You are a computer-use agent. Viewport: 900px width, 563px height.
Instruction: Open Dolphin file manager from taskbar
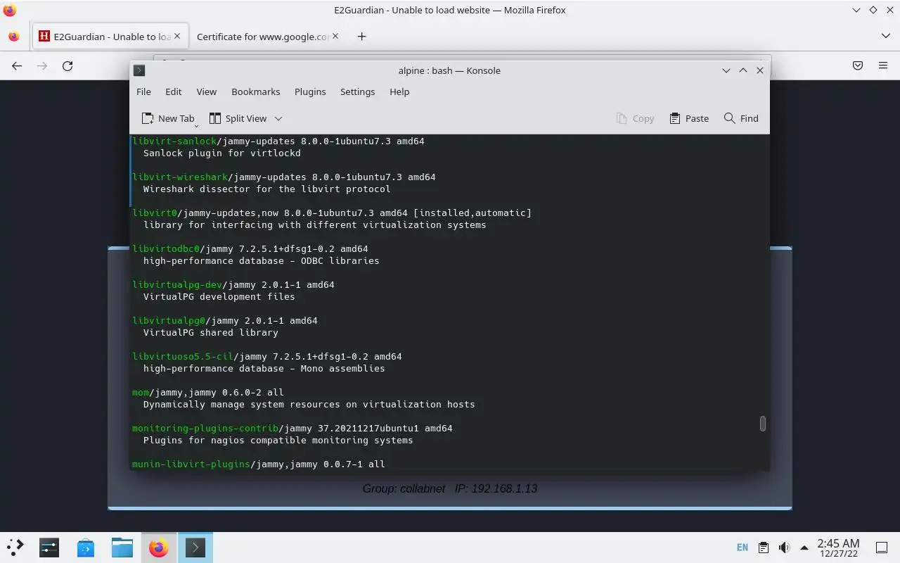point(122,547)
